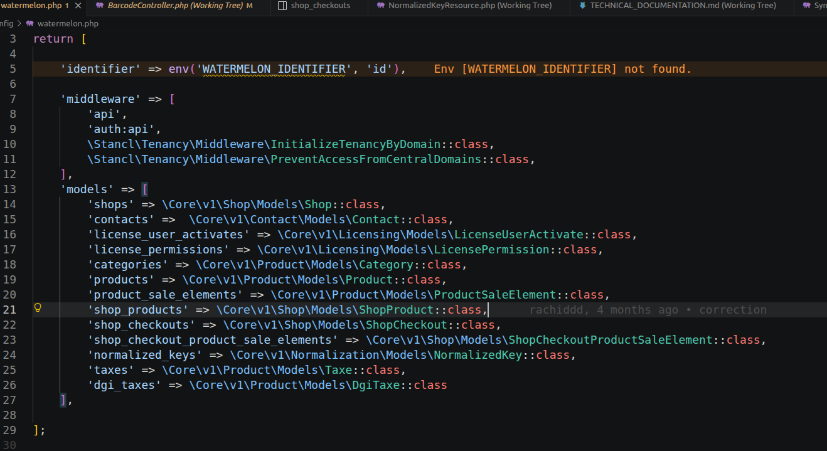The height and width of the screenshot is (451, 827).
Task: Click the breadcrumb chevron separator
Action: tap(19, 23)
